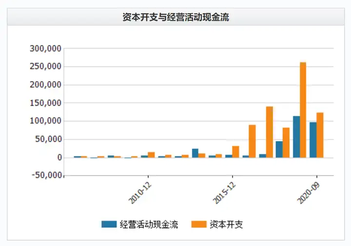Click the 300,000 y-axis label
Viewport: 351px width, 246px height.
coord(45,49)
